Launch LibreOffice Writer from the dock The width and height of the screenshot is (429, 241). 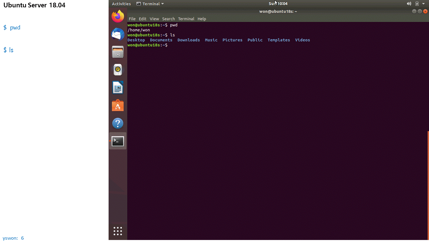pos(118,88)
